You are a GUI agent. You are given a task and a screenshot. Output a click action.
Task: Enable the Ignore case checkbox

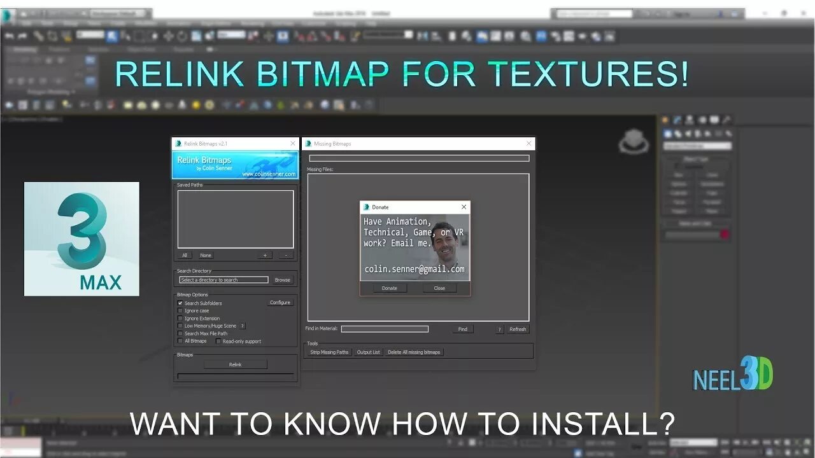point(180,311)
